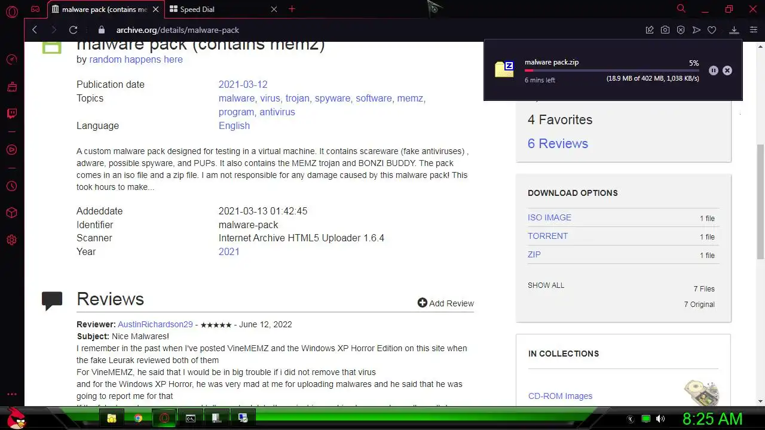
Task: Open the 'antivirus' topic link
Action: (x=277, y=112)
